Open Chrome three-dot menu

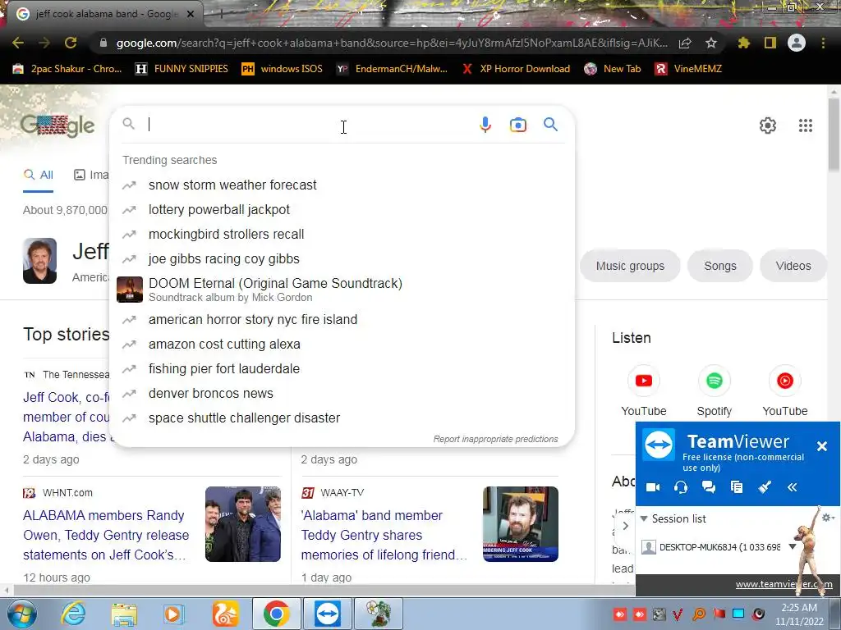click(x=823, y=43)
